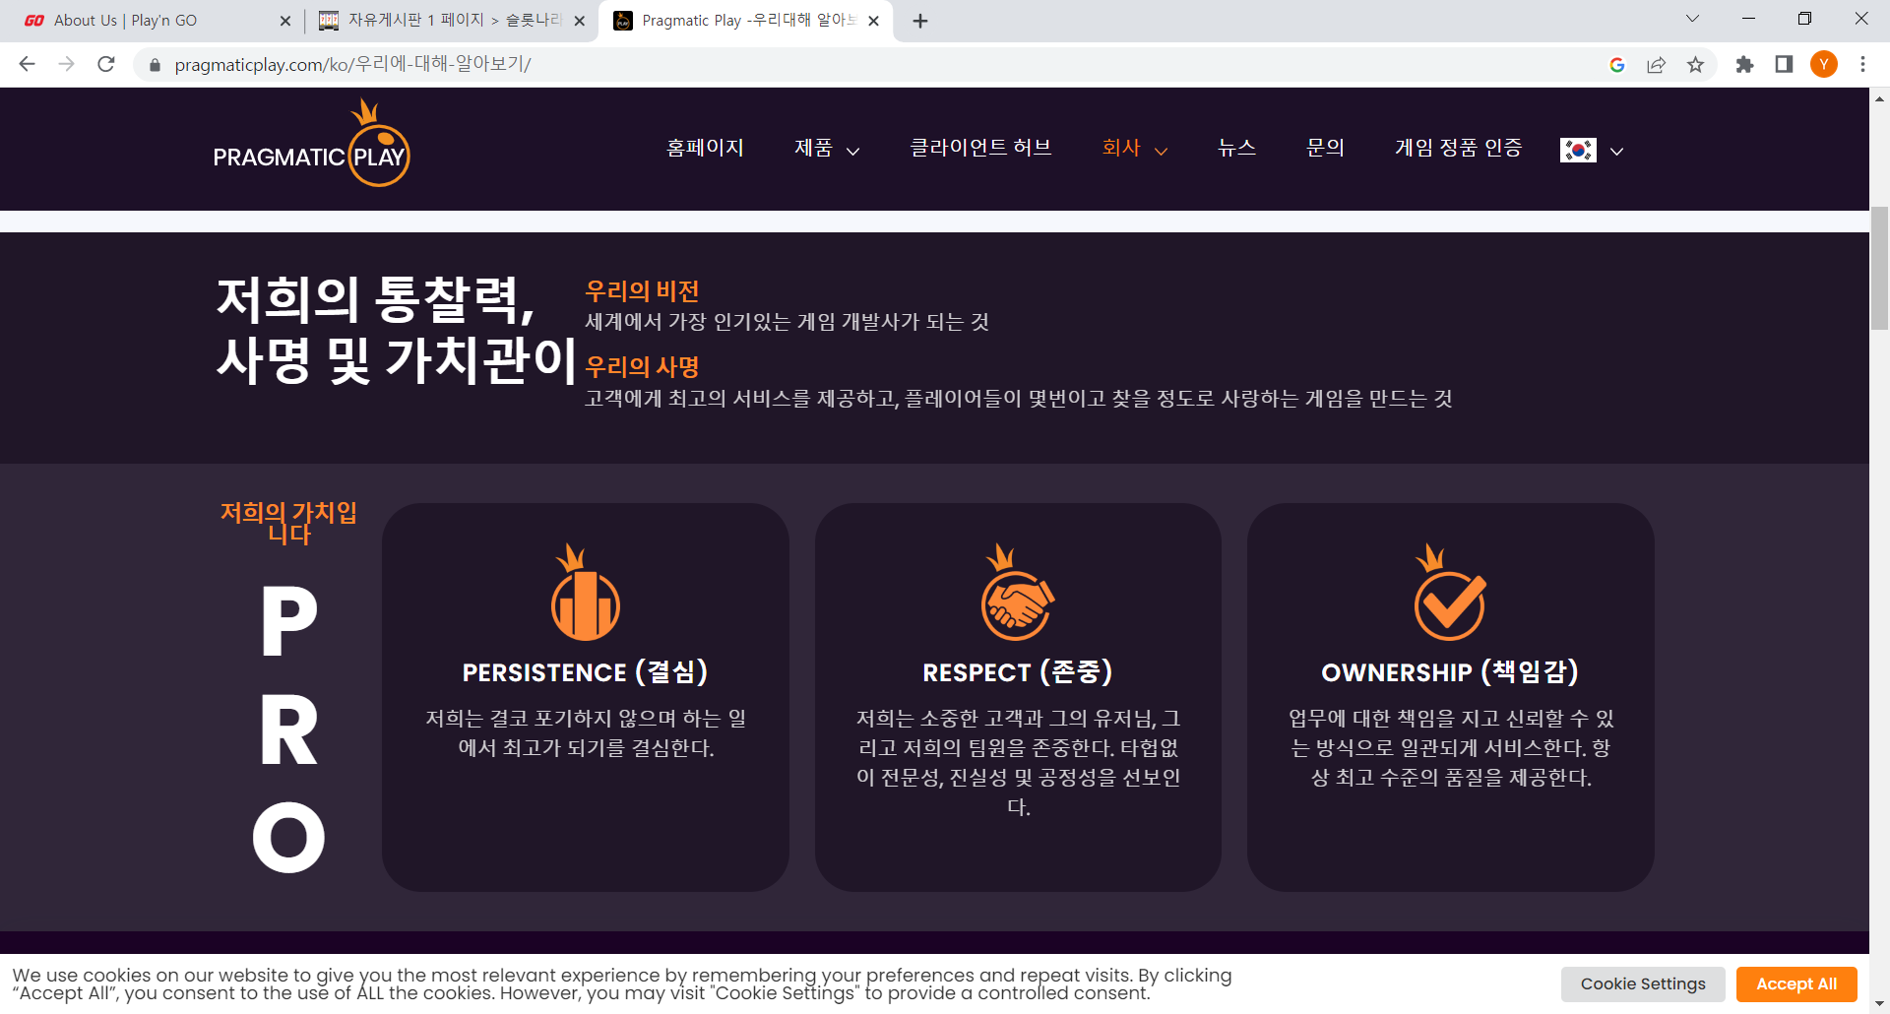
Task: Switch to the 자유게시판 1 페이지 tab
Action: click(451, 21)
